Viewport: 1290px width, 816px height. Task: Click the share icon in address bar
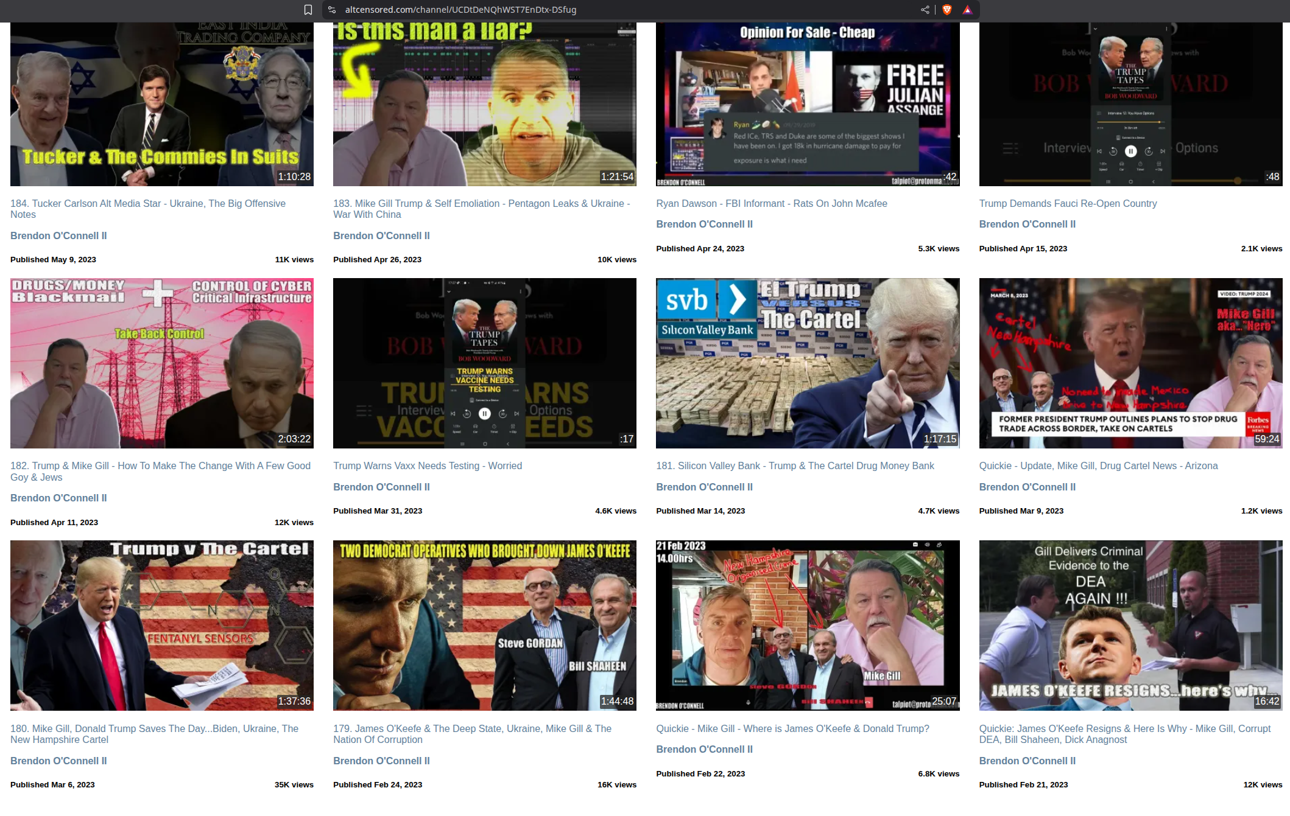pos(925,10)
